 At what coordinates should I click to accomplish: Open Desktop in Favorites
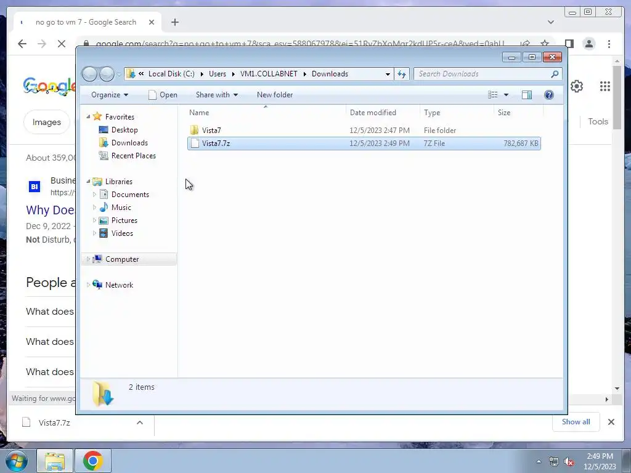(x=124, y=130)
